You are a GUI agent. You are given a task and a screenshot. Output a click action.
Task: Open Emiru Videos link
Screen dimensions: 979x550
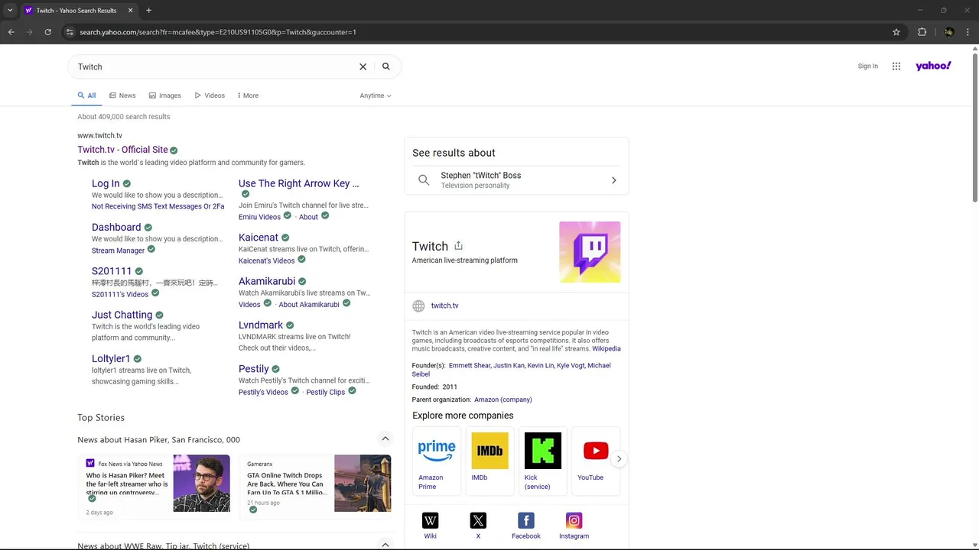[259, 217]
